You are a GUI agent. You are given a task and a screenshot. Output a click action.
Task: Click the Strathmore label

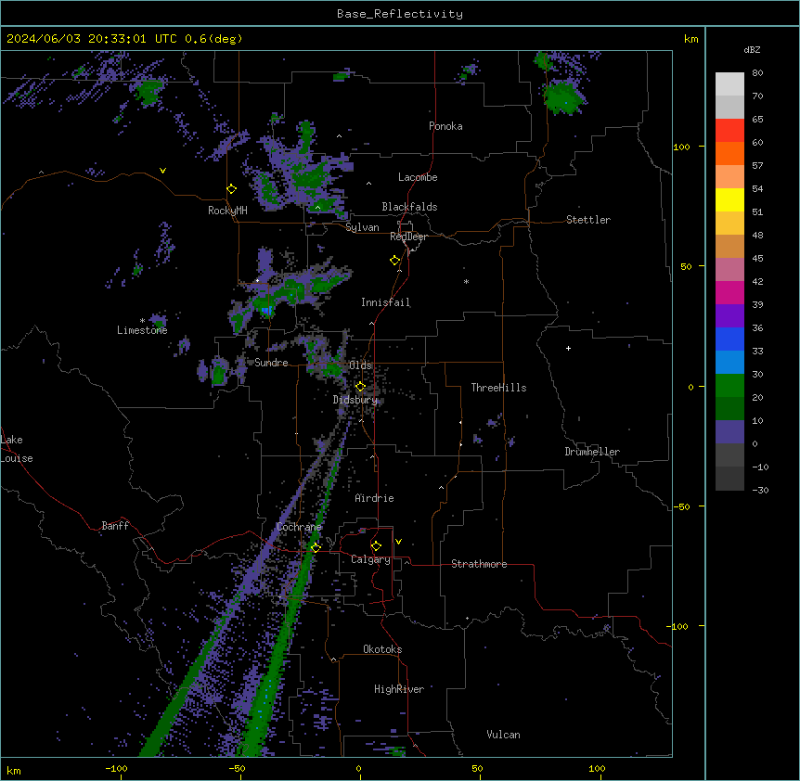479,564
